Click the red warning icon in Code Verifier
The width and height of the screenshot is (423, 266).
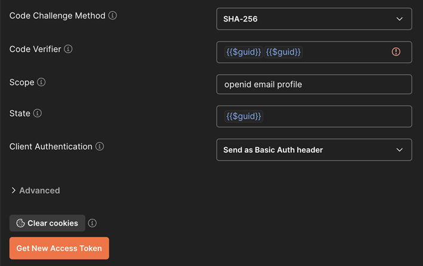[x=396, y=52]
